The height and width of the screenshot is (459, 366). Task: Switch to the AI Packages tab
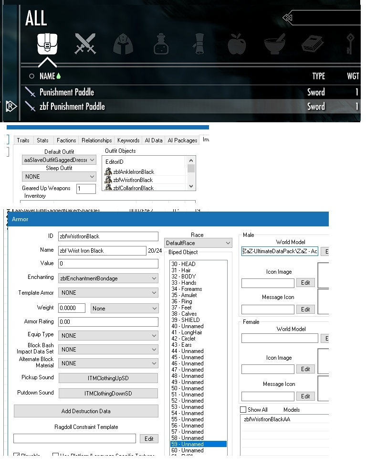(x=183, y=140)
